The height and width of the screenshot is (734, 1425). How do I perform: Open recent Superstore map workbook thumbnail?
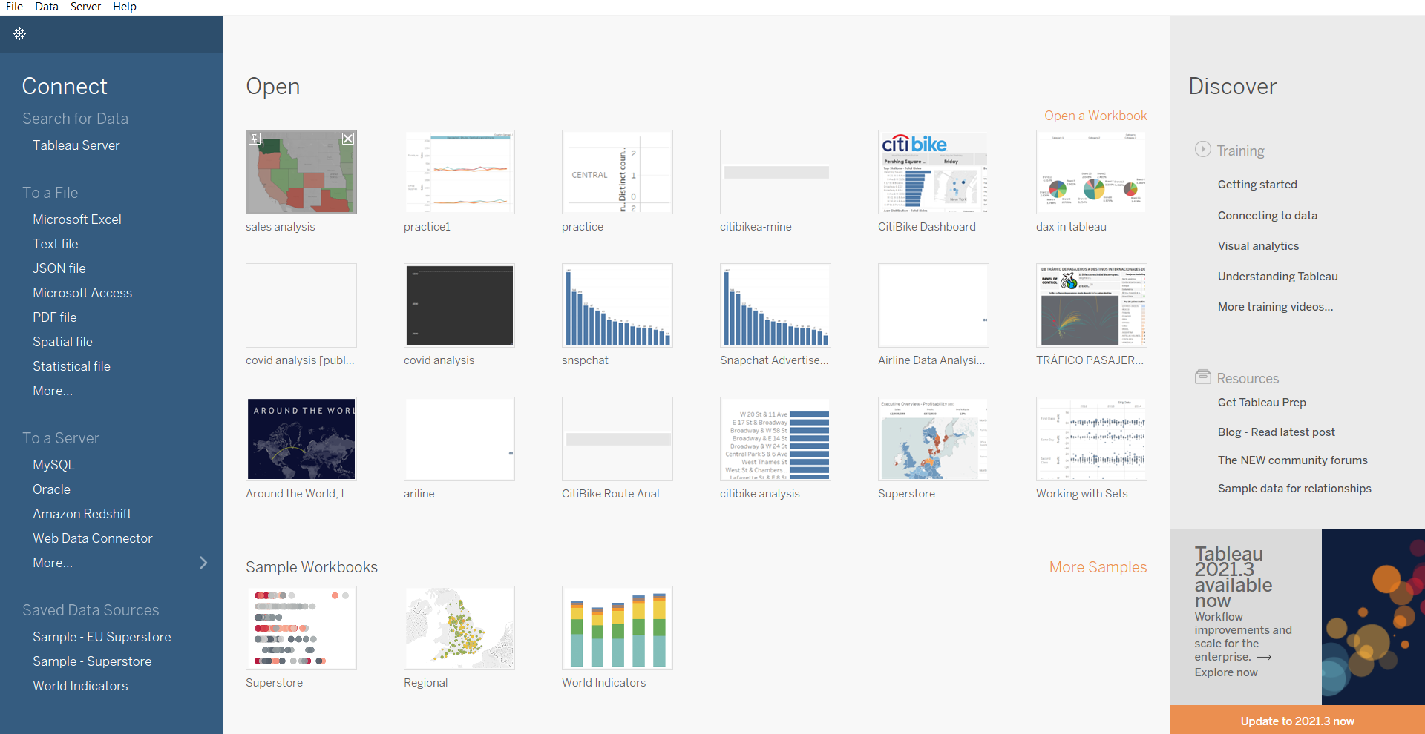tap(934, 439)
